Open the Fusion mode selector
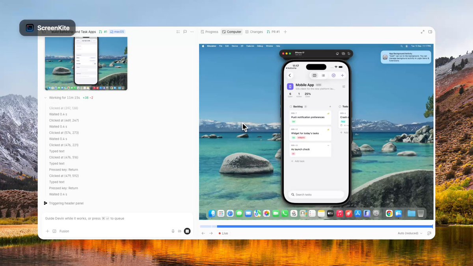473x266 pixels. (x=64, y=231)
